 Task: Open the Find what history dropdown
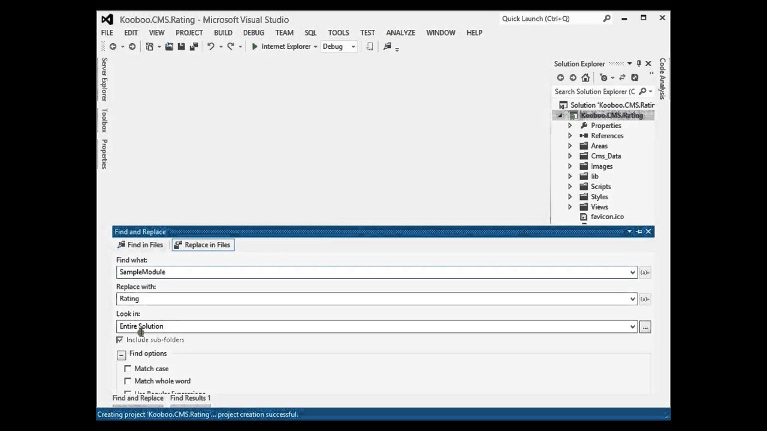[x=632, y=272]
